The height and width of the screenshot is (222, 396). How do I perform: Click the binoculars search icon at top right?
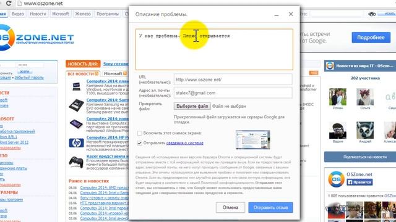[372, 14]
